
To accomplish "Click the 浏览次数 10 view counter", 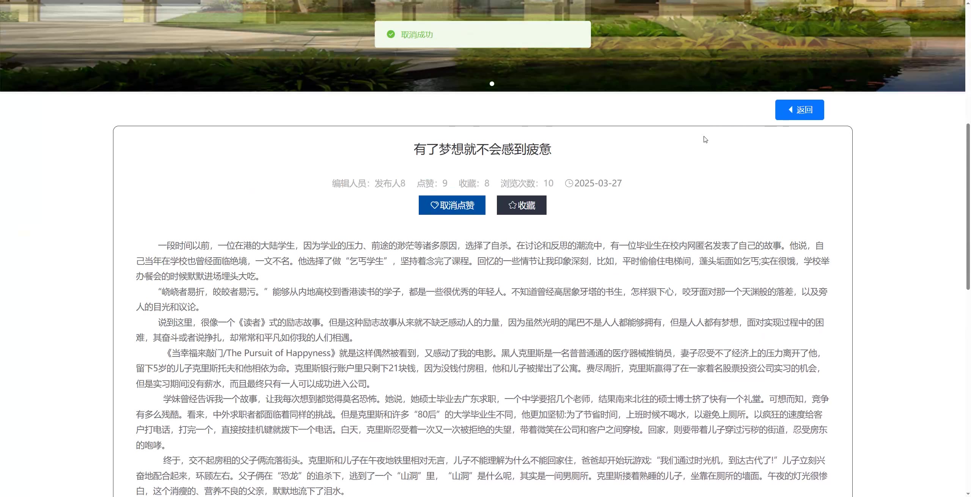I will pos(527,183).
